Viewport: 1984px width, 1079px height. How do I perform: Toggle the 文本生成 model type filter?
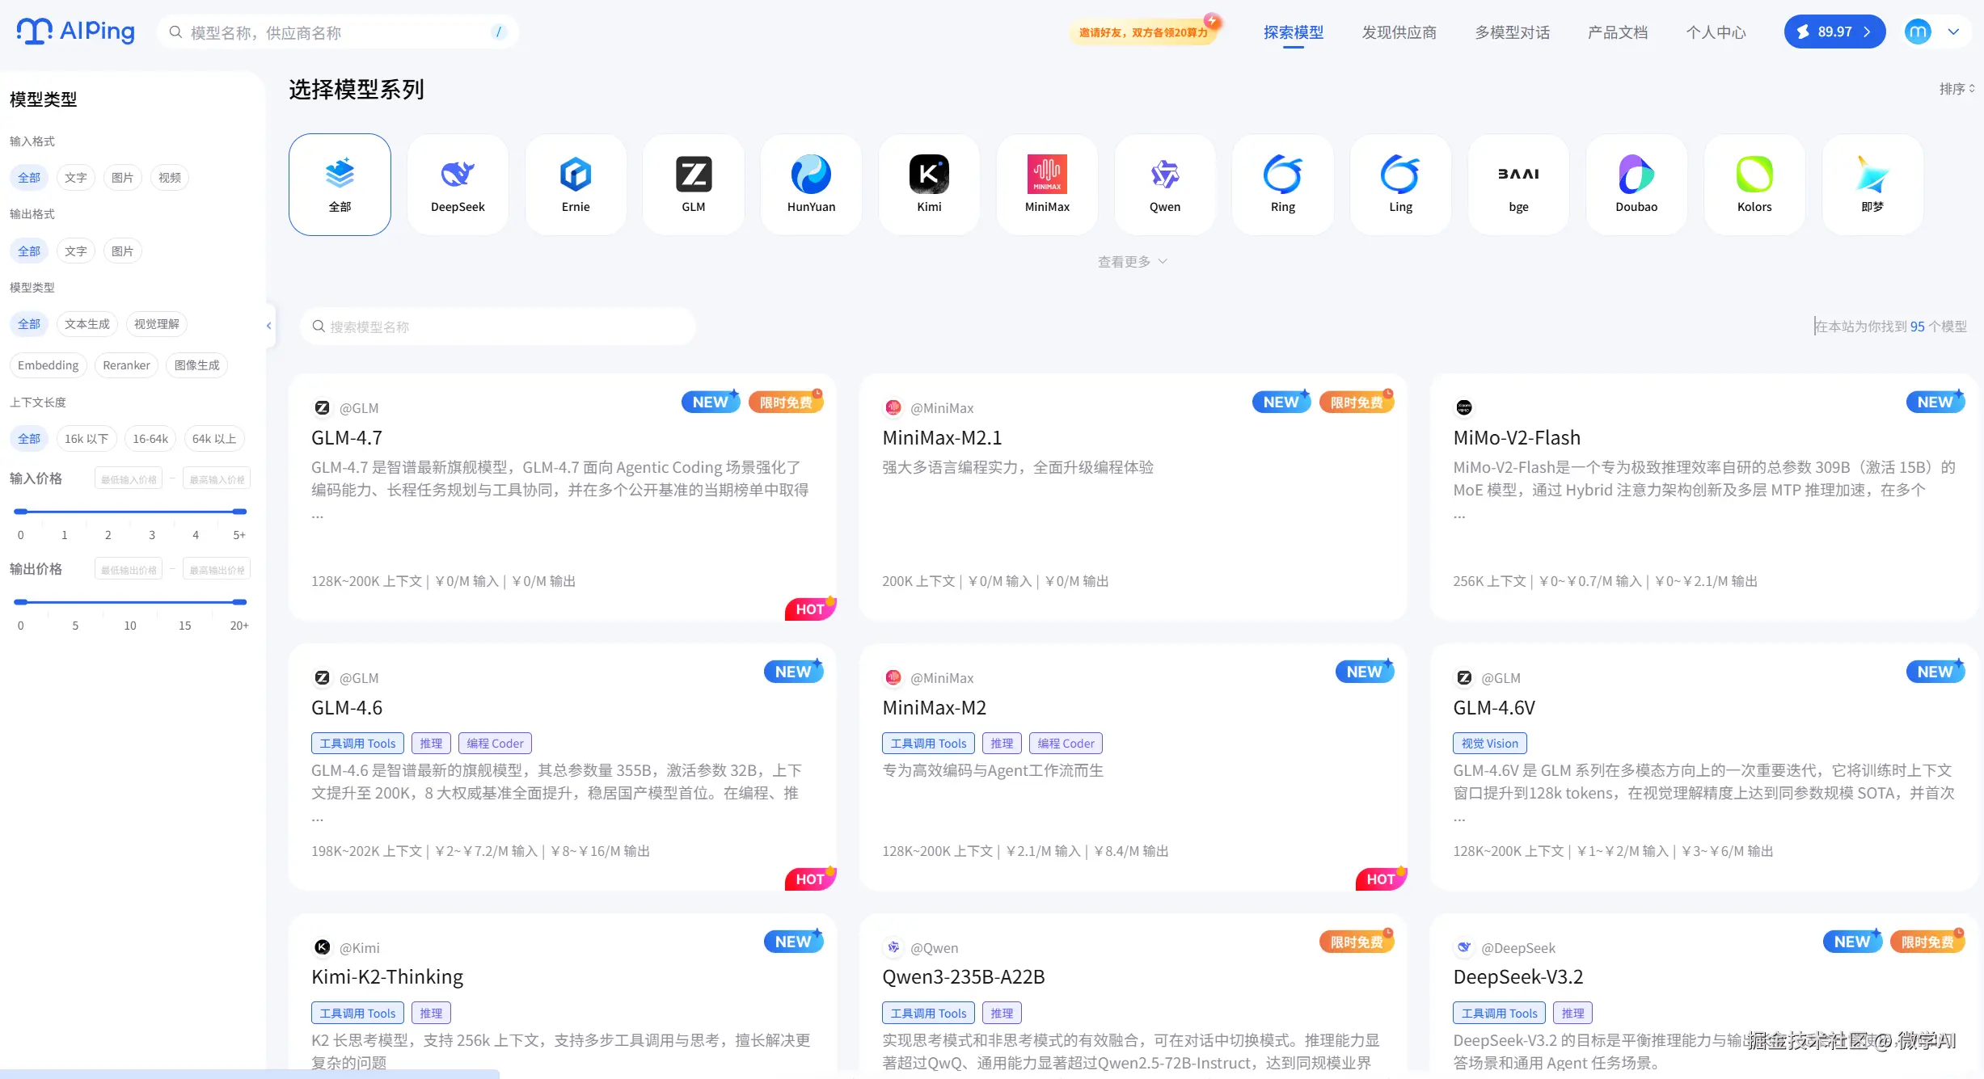coord(87,324)
